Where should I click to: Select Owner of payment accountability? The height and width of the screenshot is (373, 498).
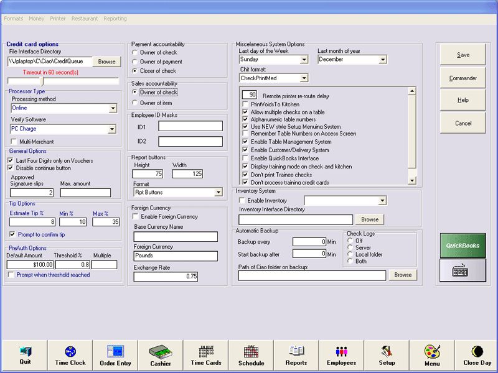pyautogui.click(x=136, y=62)
